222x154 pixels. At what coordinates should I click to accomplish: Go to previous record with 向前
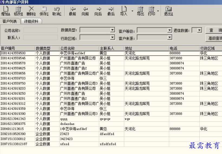pos(85,11)
